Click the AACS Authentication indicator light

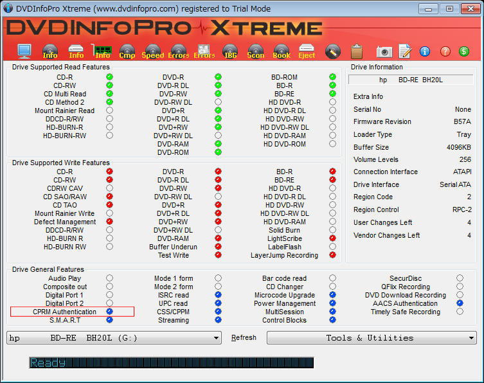click(x=460, y=303)
